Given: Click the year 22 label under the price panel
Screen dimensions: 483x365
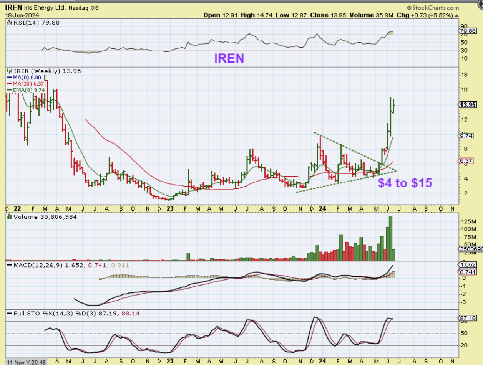Looking at the screenshot, I should pyautogui.click(x=18, y=208).
